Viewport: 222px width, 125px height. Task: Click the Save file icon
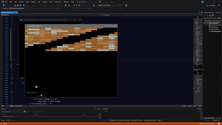(x=18, y=6)
